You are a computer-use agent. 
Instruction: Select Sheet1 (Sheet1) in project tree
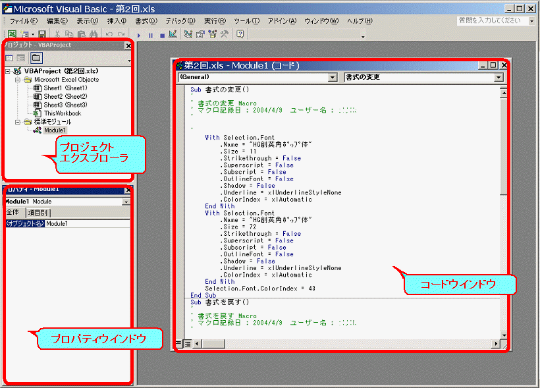tap(65, 88)
